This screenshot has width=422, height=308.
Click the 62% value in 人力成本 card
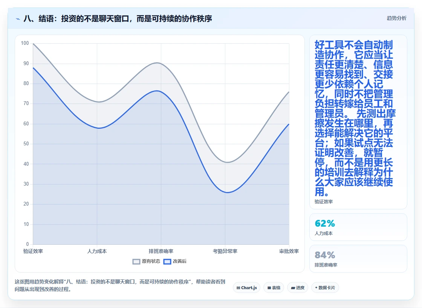pyautogui.click(x=325, y=223)
